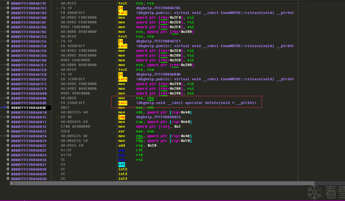Toggle breakpoint dot at address 00007FFE9DB4D7A3
The image size is (345, 201).
[x=8, y=13]
